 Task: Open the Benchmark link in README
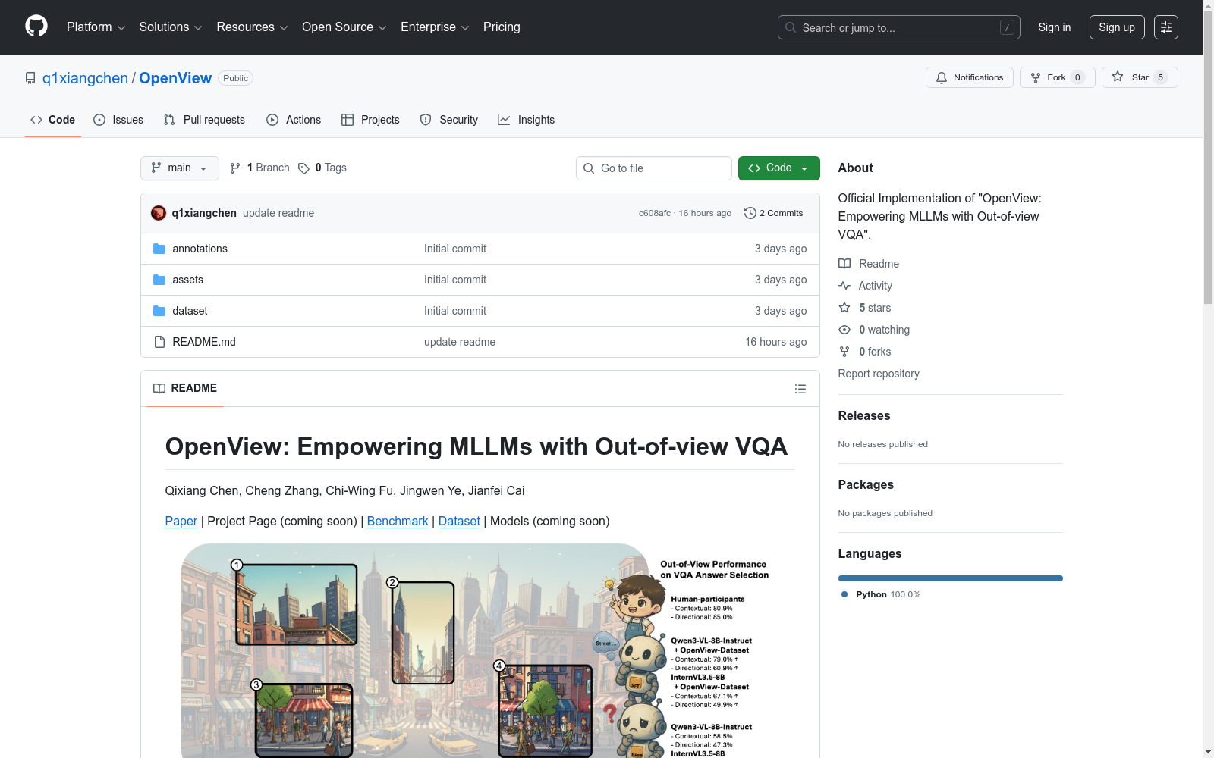[x=398, y=522]
